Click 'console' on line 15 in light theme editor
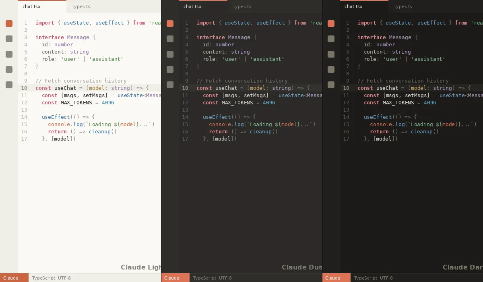 (x=59, y=124)
